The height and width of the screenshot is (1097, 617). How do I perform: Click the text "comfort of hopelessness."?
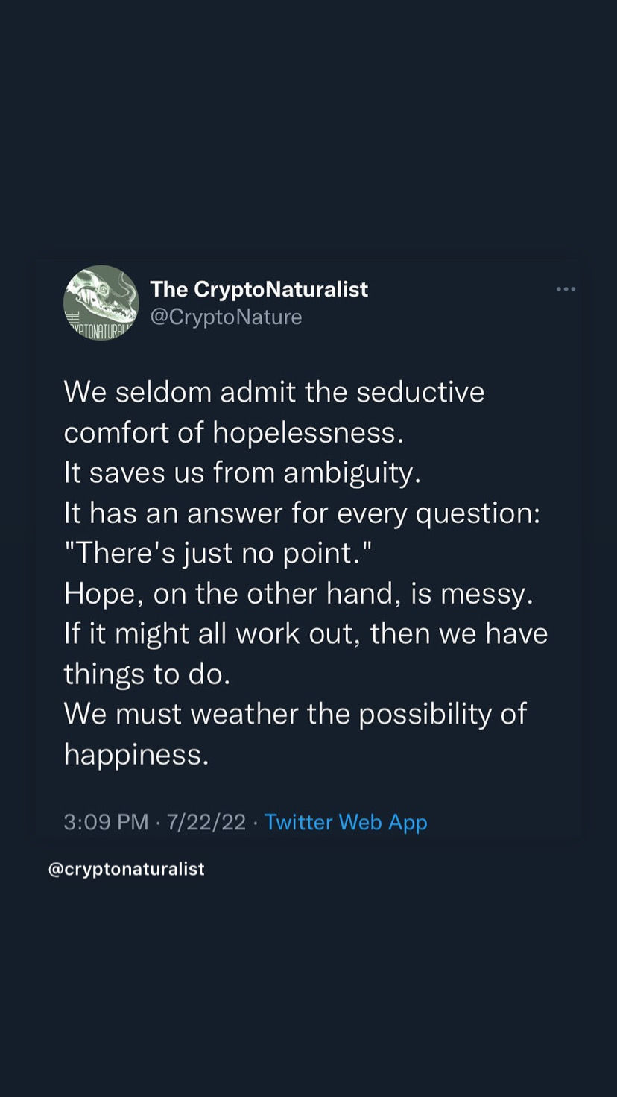point(234,433)
